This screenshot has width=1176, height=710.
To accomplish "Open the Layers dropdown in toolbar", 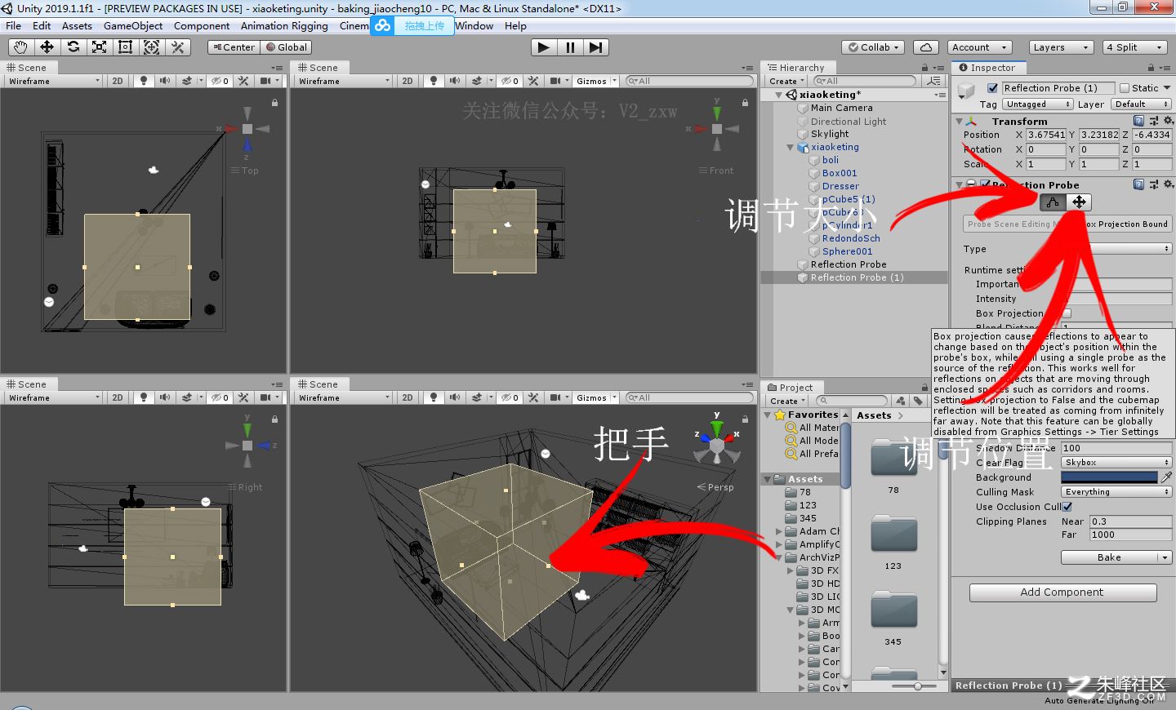I will coord(1060,47).
